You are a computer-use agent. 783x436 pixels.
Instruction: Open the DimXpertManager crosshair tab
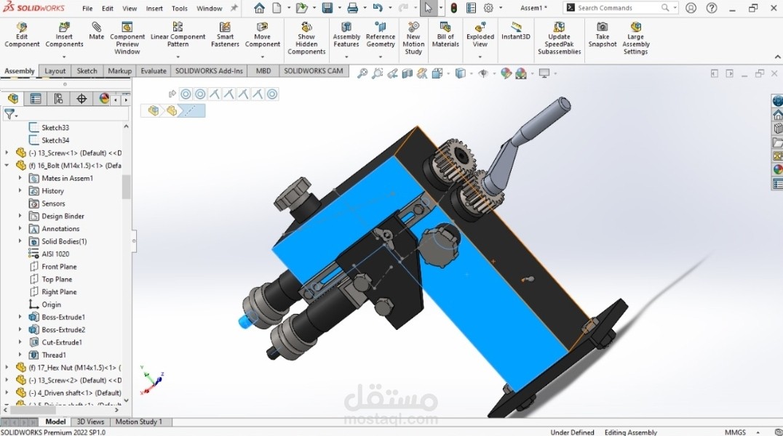point(82,99)
